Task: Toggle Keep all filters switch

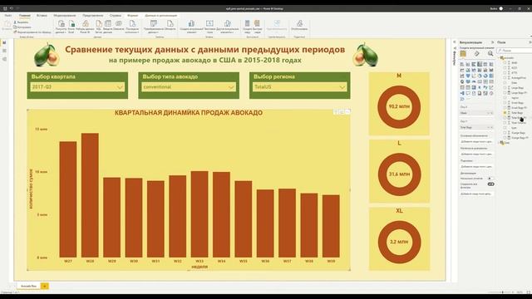Action: coord(490,184)
